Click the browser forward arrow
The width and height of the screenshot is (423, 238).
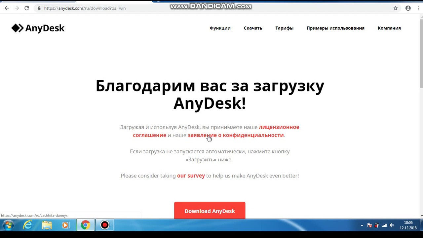coord(17,8)
